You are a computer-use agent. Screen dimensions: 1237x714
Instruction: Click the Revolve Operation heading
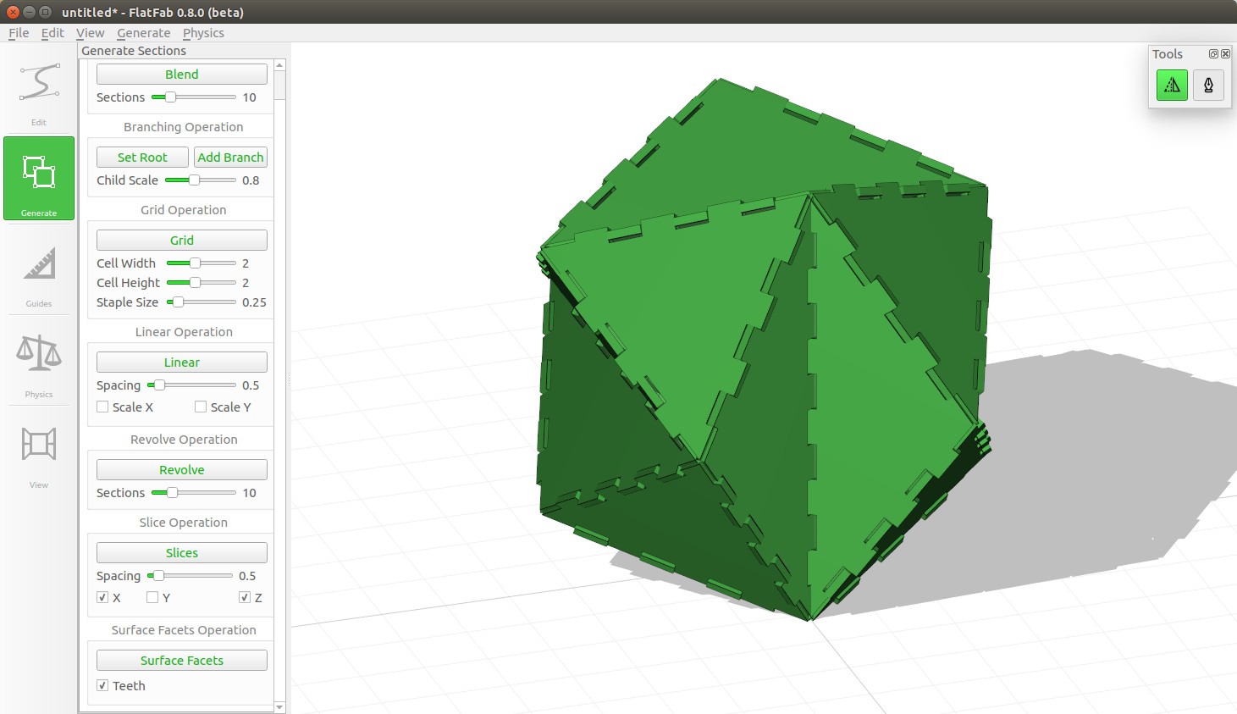click(184, 440)
